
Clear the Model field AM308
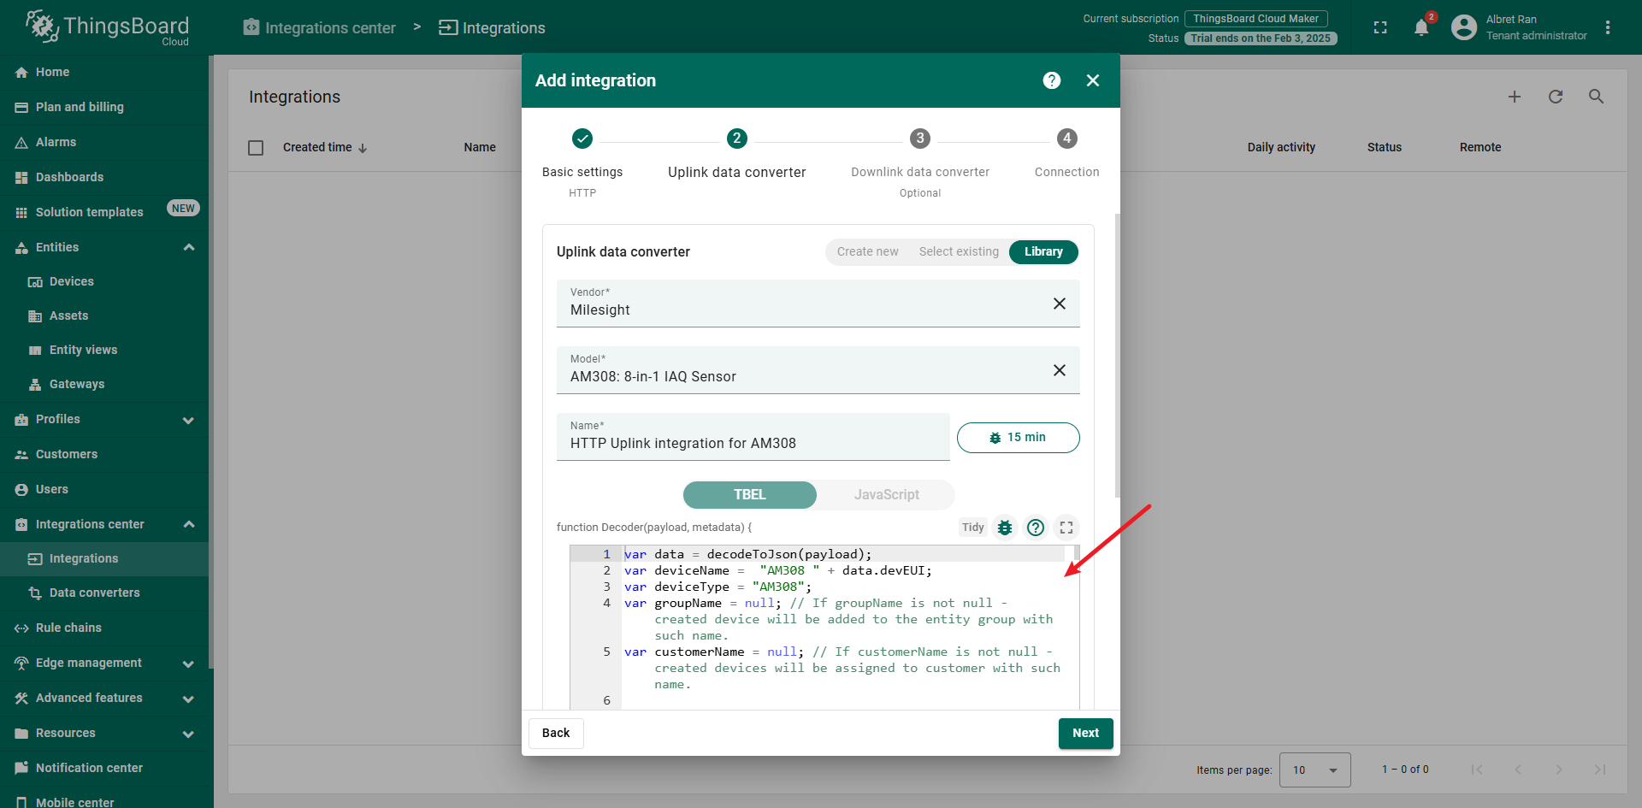[x=1060, y=370]
